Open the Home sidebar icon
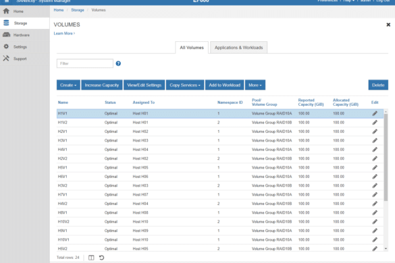Viewport: 395px width, 263px height. click(6, 11)
